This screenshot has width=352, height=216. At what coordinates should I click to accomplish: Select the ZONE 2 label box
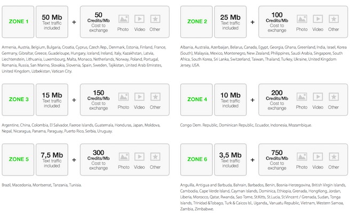click(x=197, y=21)
